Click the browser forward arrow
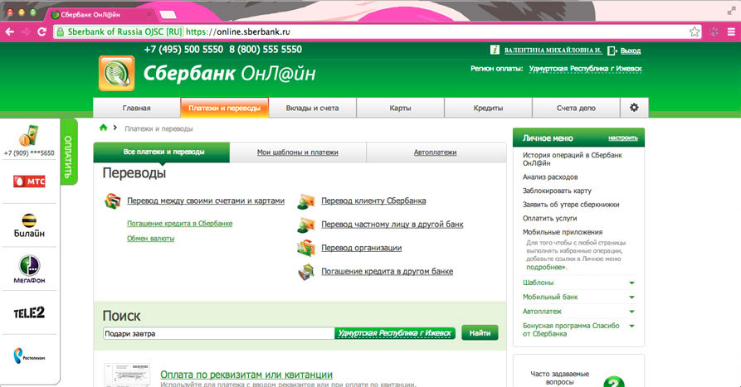Image resolution: width=741 pixels, height=387 pixels. [26, 31]
